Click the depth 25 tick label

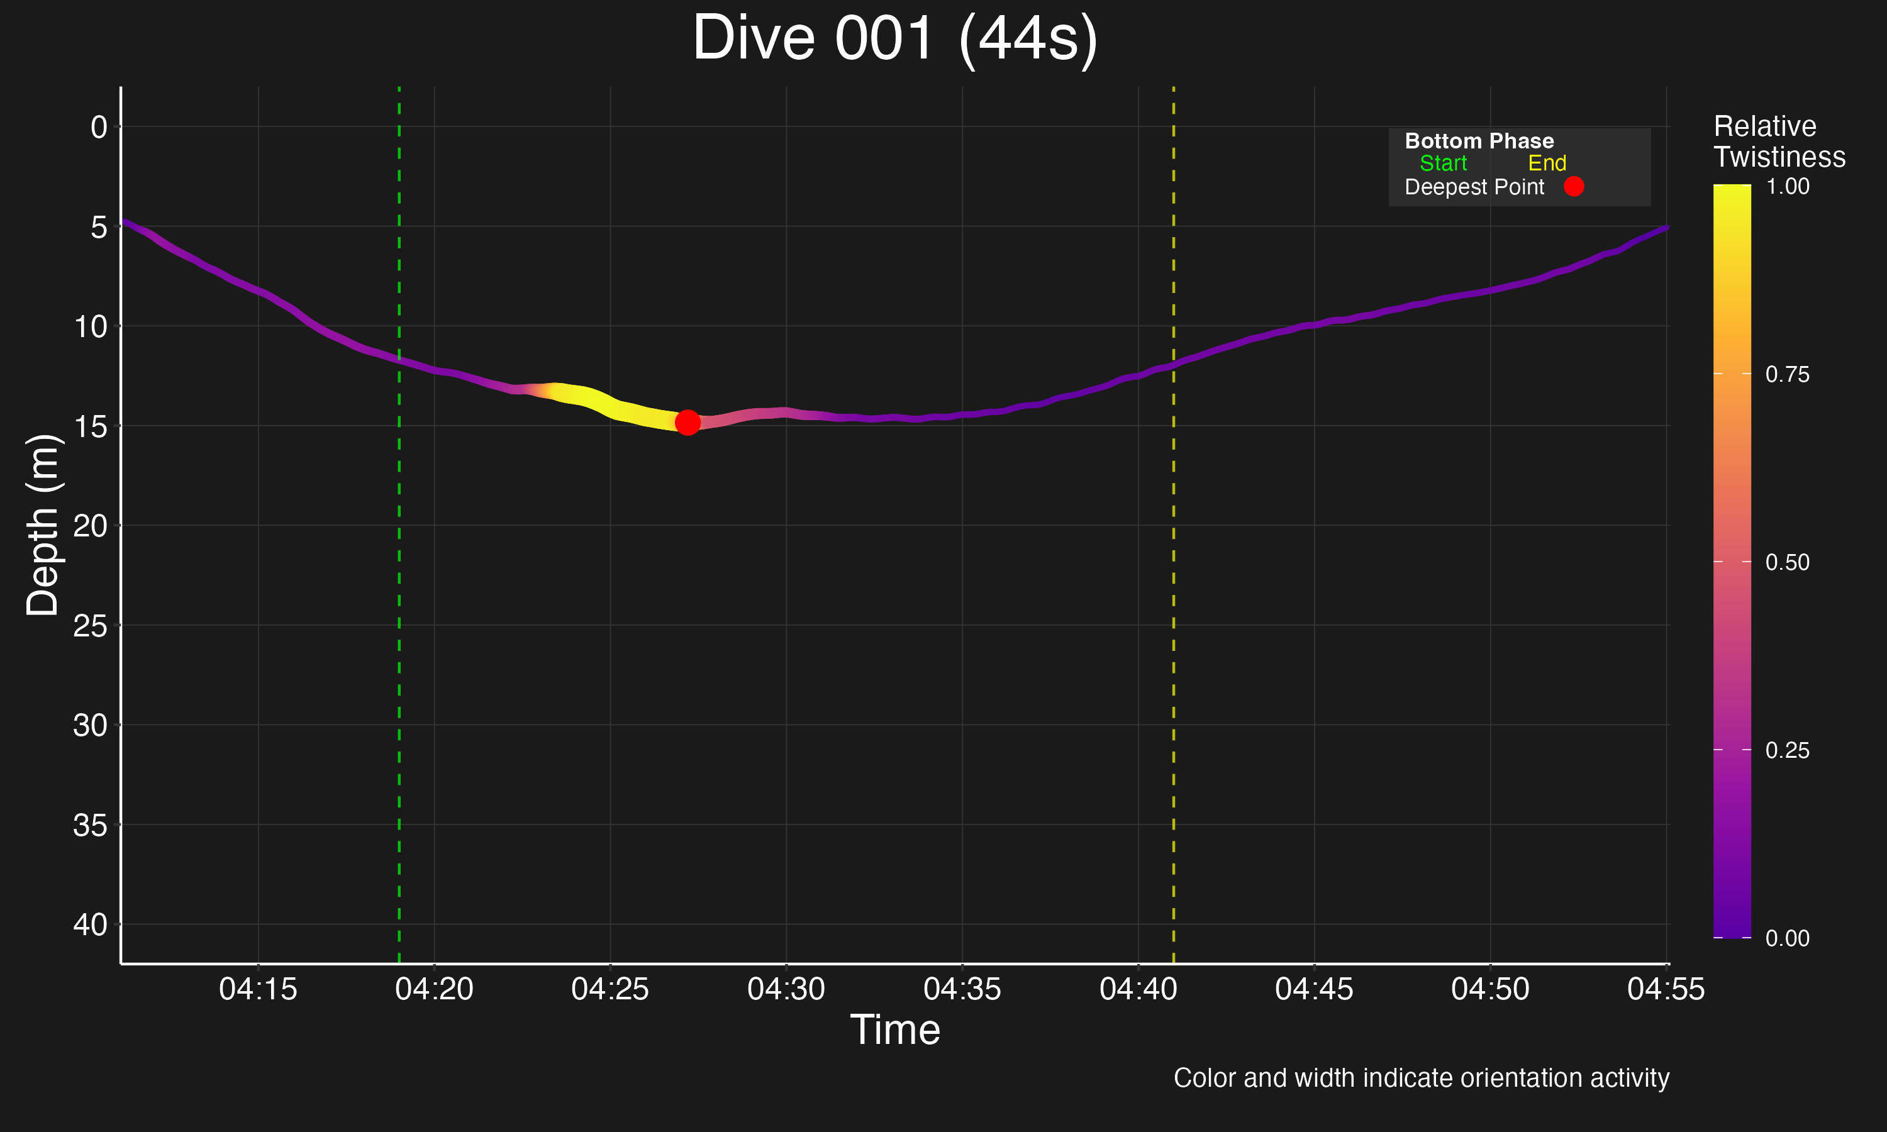[x=91, y=626]
